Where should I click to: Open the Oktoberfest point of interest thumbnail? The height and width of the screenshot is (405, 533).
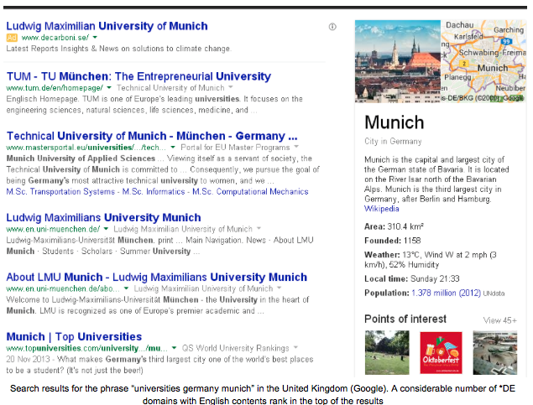pyautogui.click(x=441, y=353)
